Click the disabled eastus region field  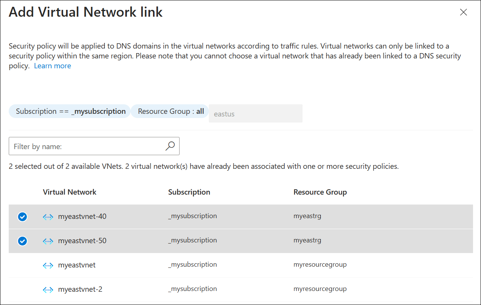[x=255, y=114]
